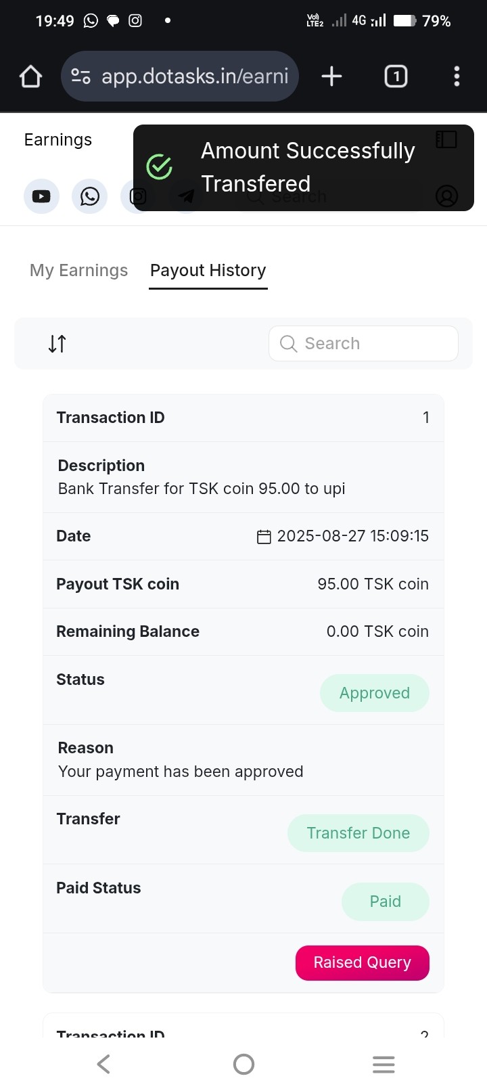Open the YouTube social icon
The width and height of the screenshot is (487, 1091).
[x=41, y=196]
